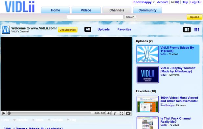
Task: Play the video
Action: pyautogui.click(x=4, y=113)
